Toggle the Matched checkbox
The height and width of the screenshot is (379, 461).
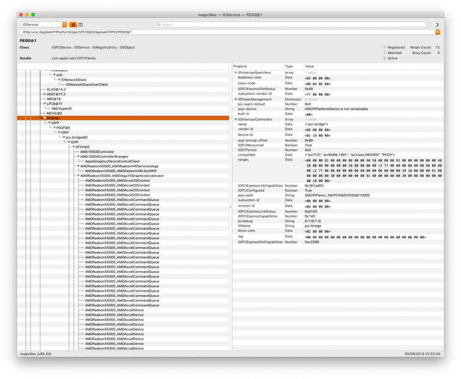384,53
